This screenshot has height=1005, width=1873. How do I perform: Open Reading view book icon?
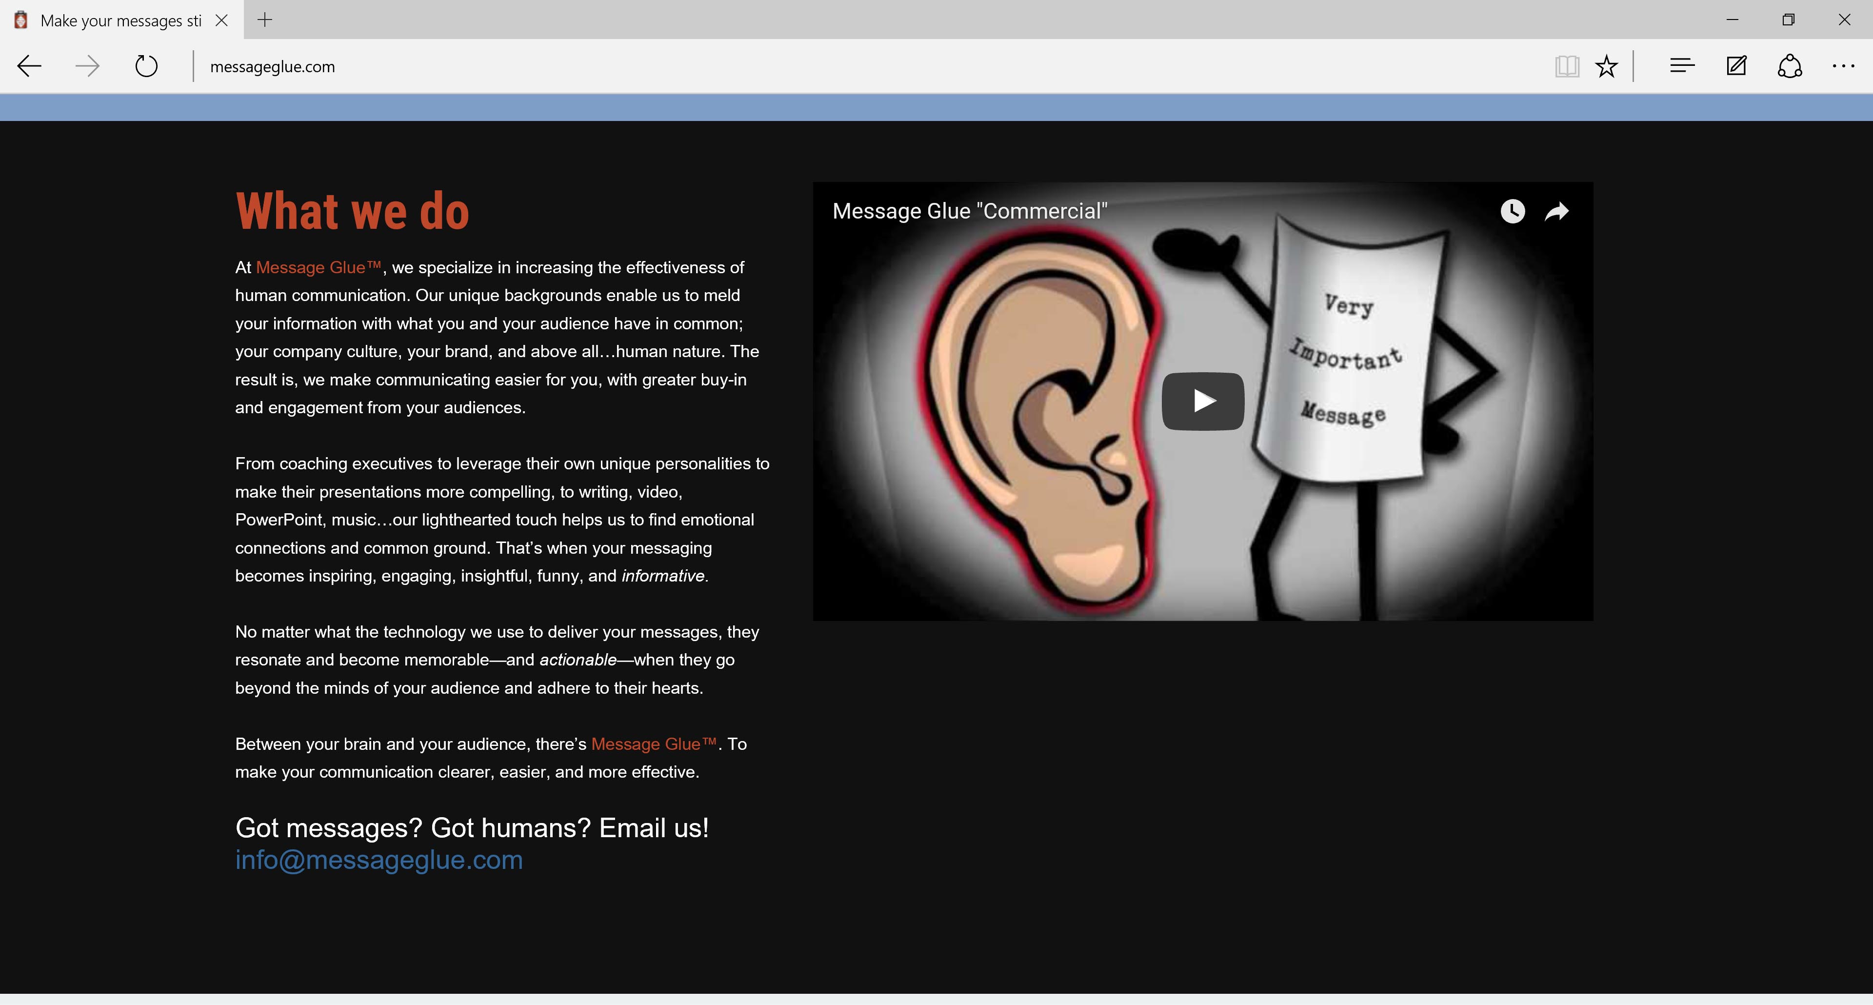[x=1567, y=67]
